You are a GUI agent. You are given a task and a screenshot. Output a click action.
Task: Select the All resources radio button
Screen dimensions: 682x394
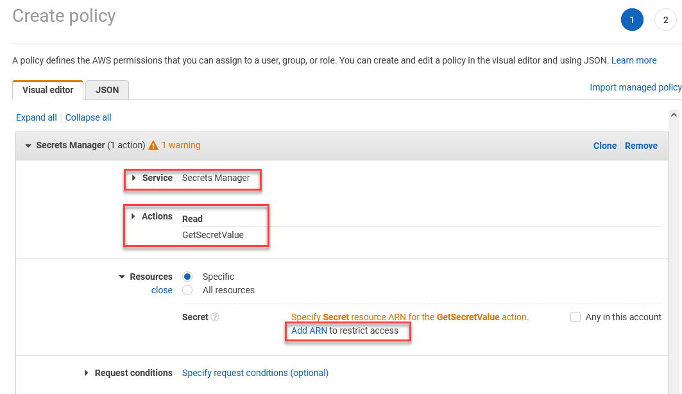click(x=187, y=290)
